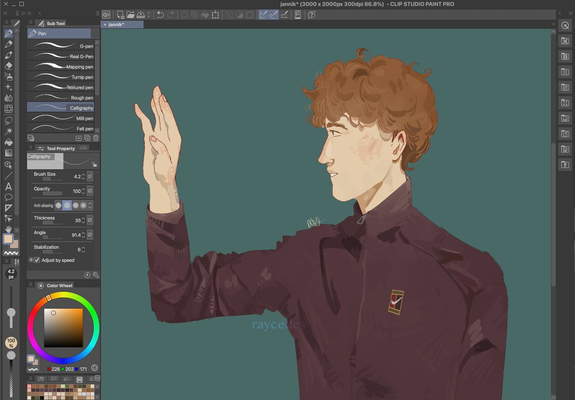The height and width of the screenshot is (400, 575).
Task: Click the create copy of sub tool button
Action: [87, 137]
